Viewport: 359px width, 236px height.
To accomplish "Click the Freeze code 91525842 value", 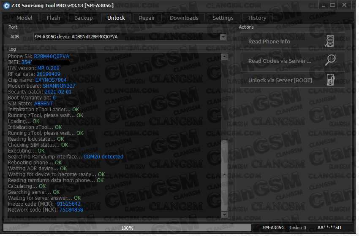I will point(69,204).
